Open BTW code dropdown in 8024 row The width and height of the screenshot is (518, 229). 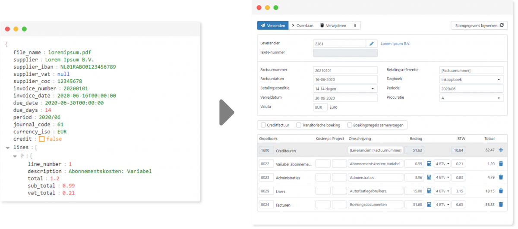pos(442,204)
